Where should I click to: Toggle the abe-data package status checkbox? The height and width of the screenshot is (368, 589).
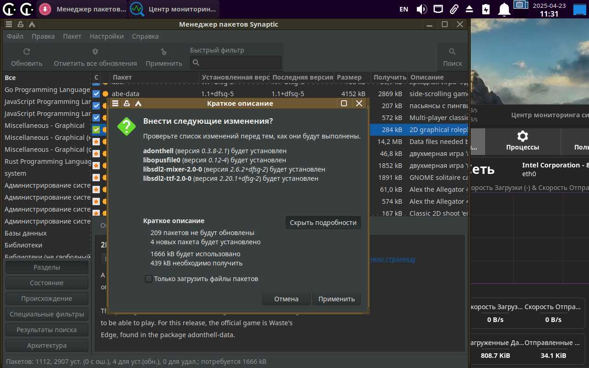point(96,94)
